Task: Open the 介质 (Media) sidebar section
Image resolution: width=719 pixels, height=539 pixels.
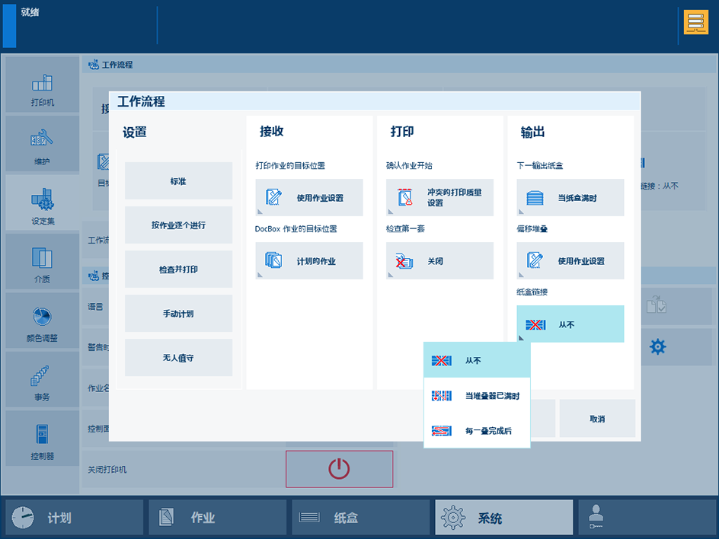Action: 42,262
